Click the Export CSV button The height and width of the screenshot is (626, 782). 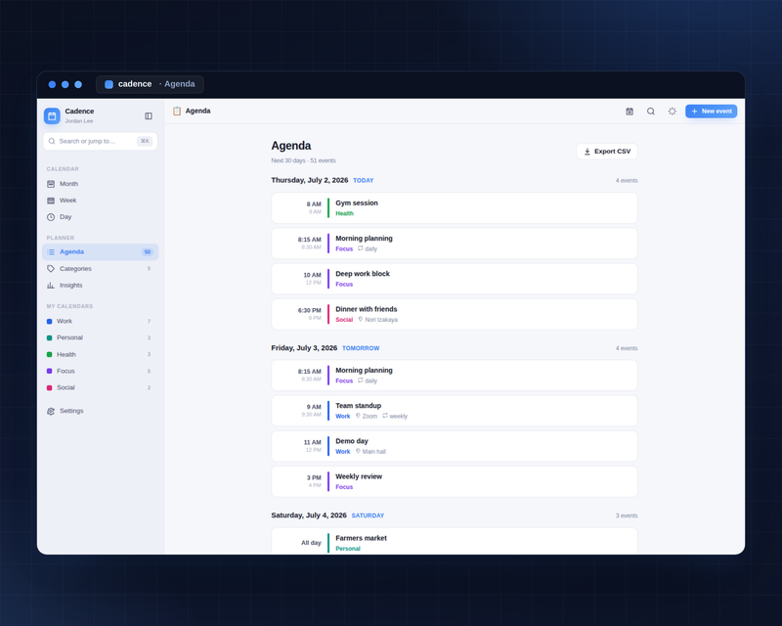point(607,152)
